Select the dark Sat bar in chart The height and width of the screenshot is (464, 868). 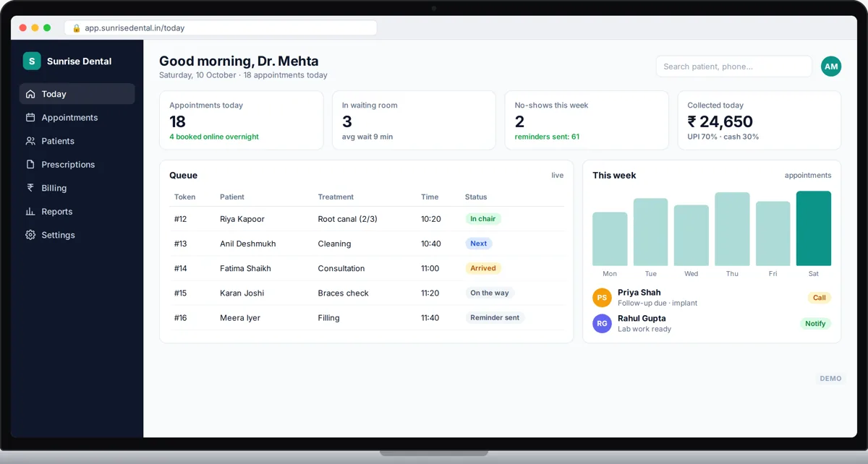click(814, 228)
